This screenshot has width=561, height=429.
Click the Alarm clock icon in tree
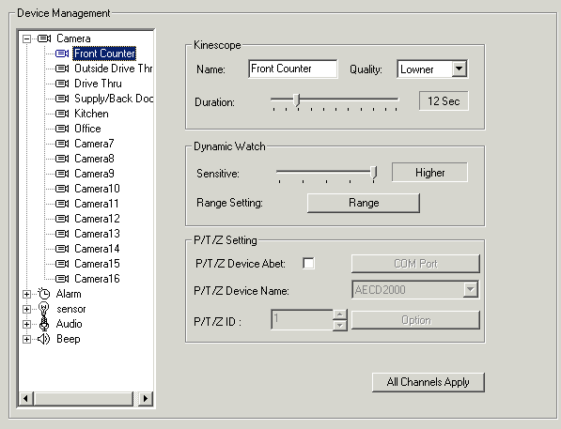(44, 294)
